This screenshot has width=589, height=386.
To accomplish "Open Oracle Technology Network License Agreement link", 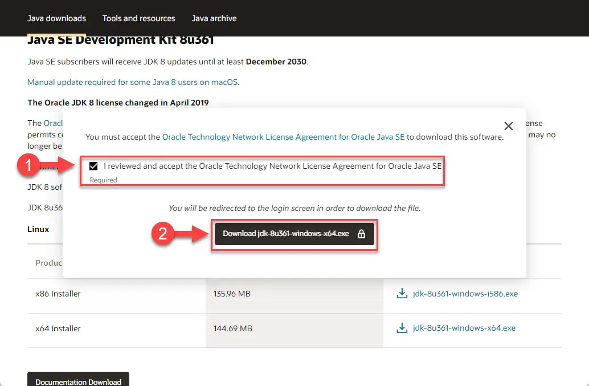I will point(283,137).
